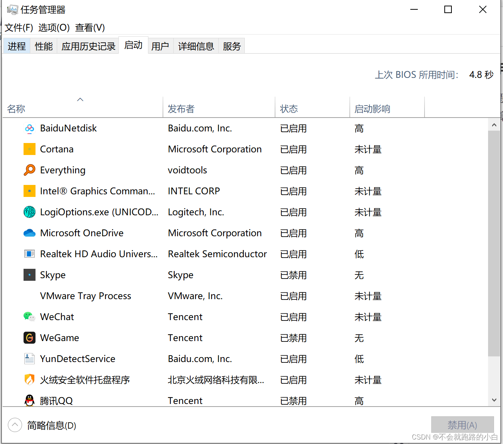Click the Task Manager title bar icon
Viewport: 503px width, 444px height.
tap(12, 10)
